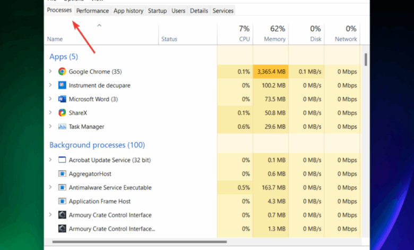This screenshot has height=250, width=414.
Task: Sort by the Name column header
Action: (x=55, y=39)
